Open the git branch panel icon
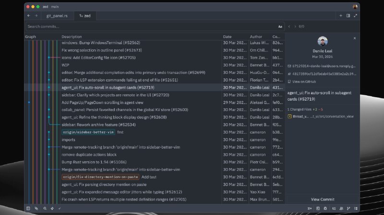The height and width of the screenshot is (215, 384). (348, 208)
